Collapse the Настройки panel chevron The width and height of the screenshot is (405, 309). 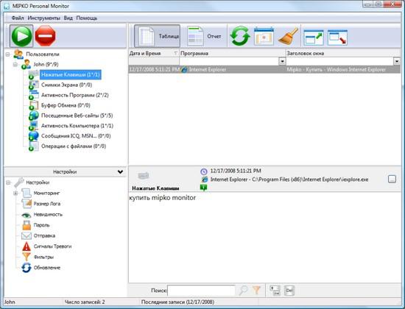120,171
